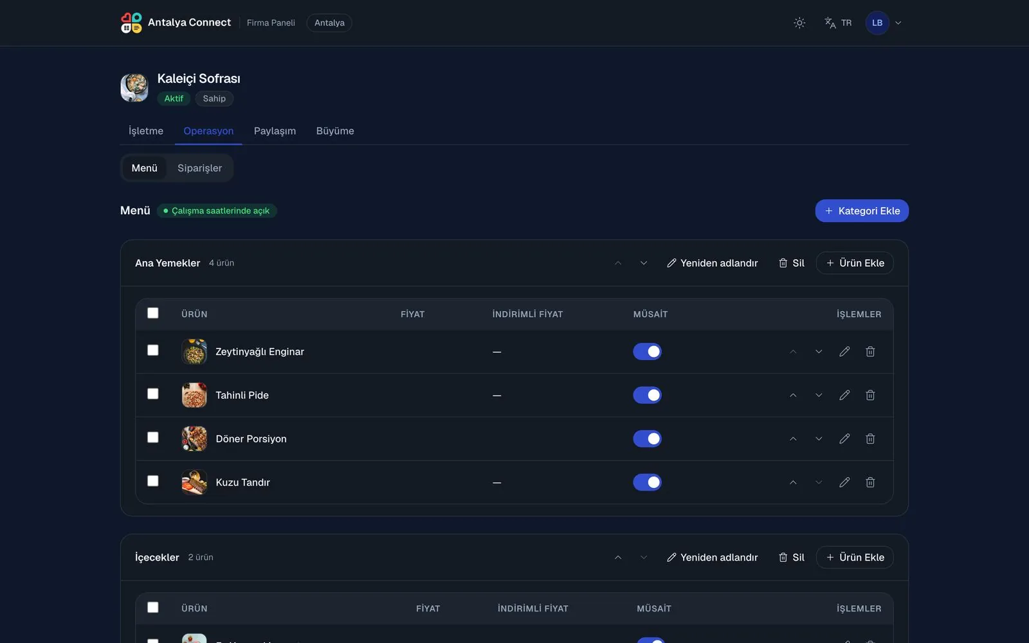Open the Siparişler sub-tab

(199, 168)
